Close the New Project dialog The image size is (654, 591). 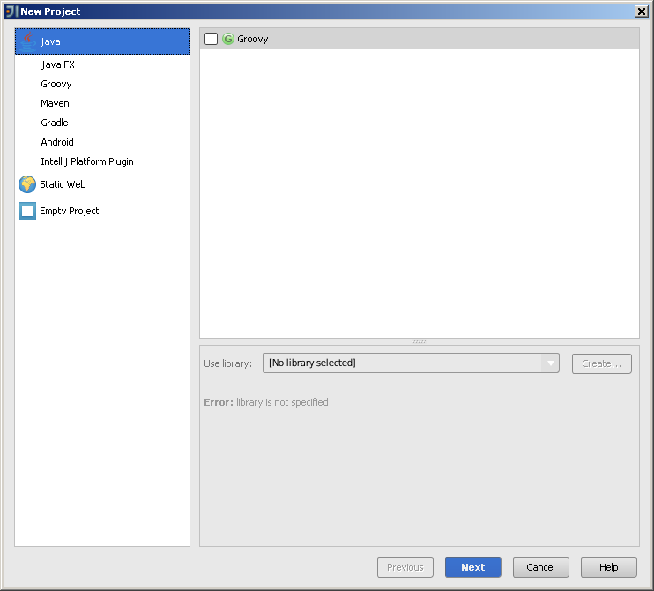click(642, 11)
